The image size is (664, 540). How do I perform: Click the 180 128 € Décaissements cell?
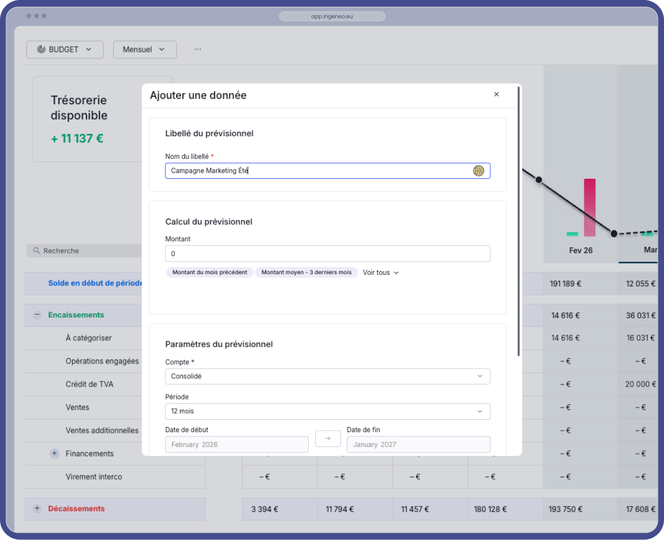(x=490, y=509)
